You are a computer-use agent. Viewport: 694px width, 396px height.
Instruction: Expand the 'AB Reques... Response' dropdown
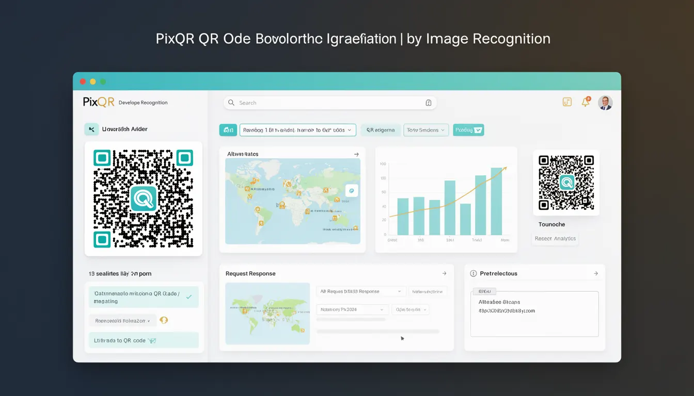click(360, 291)
